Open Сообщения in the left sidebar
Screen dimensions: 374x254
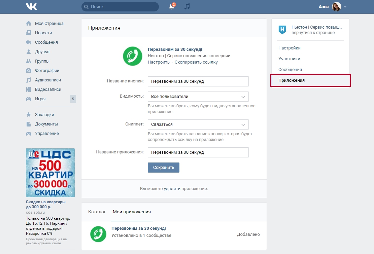(x=46, y=42)
